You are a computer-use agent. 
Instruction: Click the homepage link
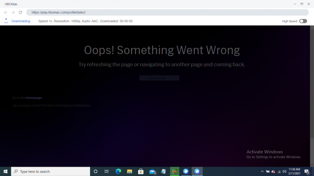(33, 98)
